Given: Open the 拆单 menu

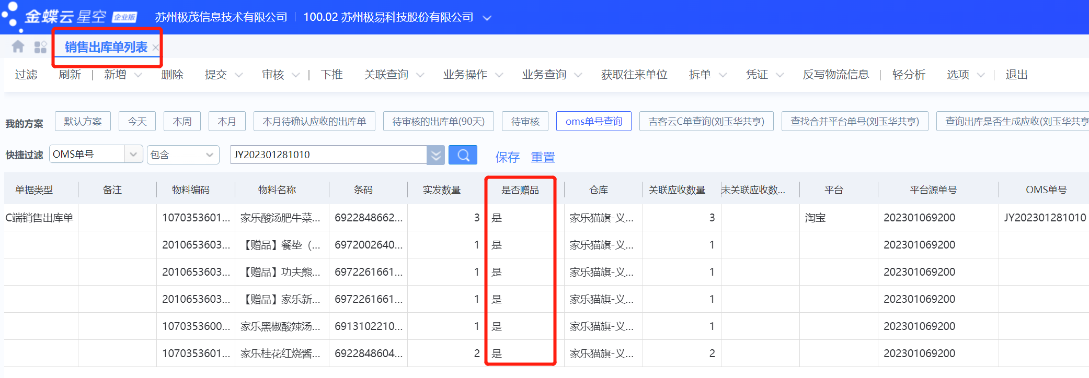Looking at the screenshot, I should [707, 75].
